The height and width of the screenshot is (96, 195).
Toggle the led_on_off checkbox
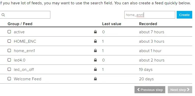click(x=9, y=69)
